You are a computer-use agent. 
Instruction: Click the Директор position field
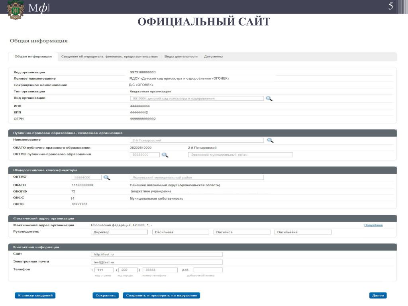click(120, 232)
